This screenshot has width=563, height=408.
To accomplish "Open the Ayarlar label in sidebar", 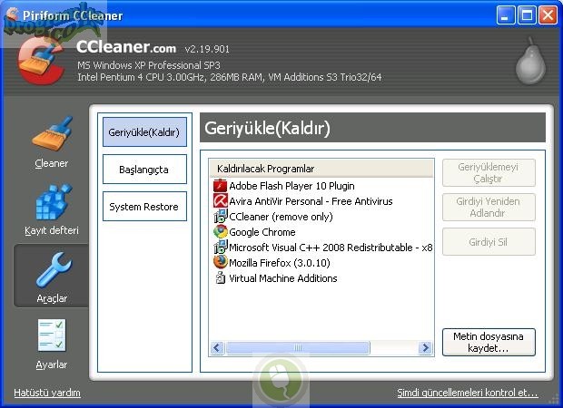I will click(x=52, y=364).
